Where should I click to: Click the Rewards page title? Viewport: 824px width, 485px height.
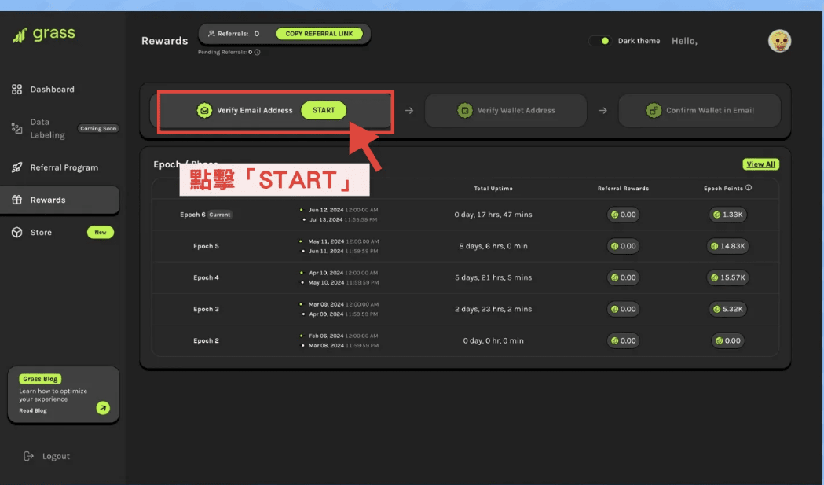coord(164,41)
